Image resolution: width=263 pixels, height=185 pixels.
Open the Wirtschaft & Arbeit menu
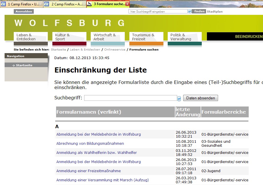point(108,39)
